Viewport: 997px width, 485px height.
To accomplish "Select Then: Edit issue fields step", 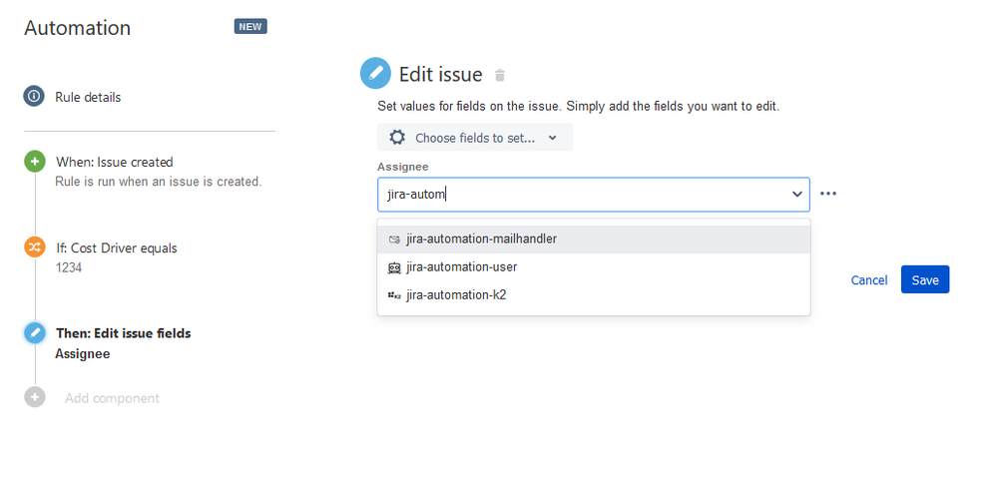I will (x=124, y=333).
